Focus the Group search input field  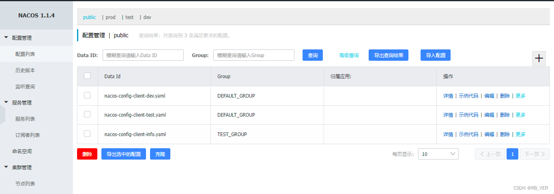coord(254,55)
